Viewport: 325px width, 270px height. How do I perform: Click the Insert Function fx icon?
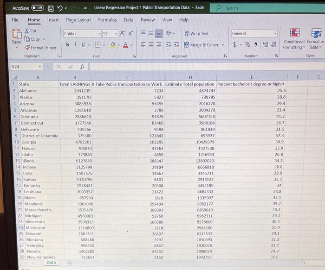click(x=82, y=67)
